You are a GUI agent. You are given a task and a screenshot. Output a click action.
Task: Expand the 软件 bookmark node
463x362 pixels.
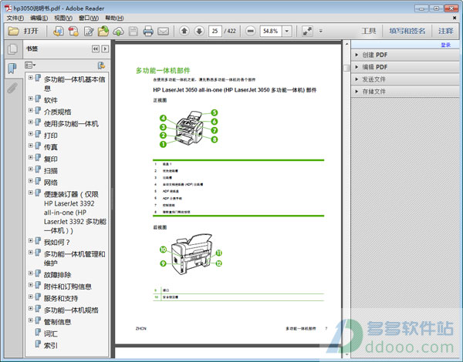click(30, 99)
